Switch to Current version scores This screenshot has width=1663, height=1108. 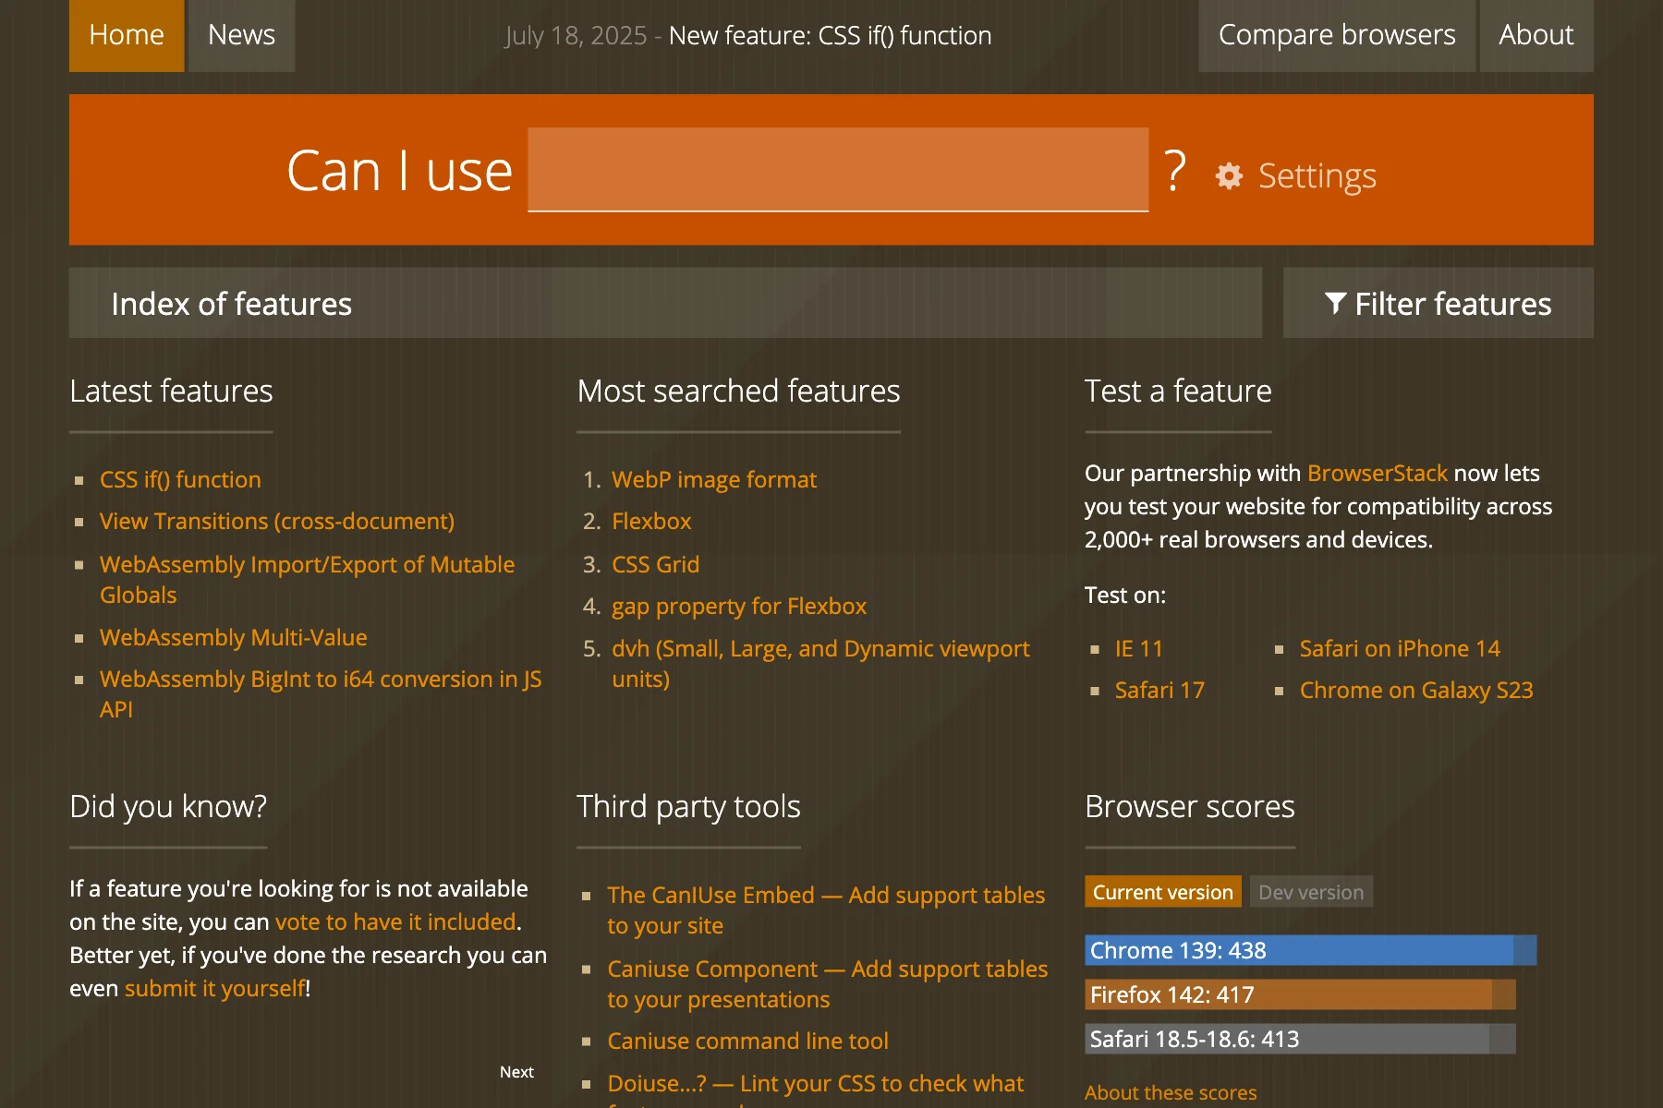coord(1162,892)
